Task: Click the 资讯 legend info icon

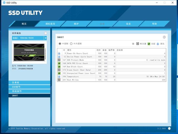Action: 158,44
